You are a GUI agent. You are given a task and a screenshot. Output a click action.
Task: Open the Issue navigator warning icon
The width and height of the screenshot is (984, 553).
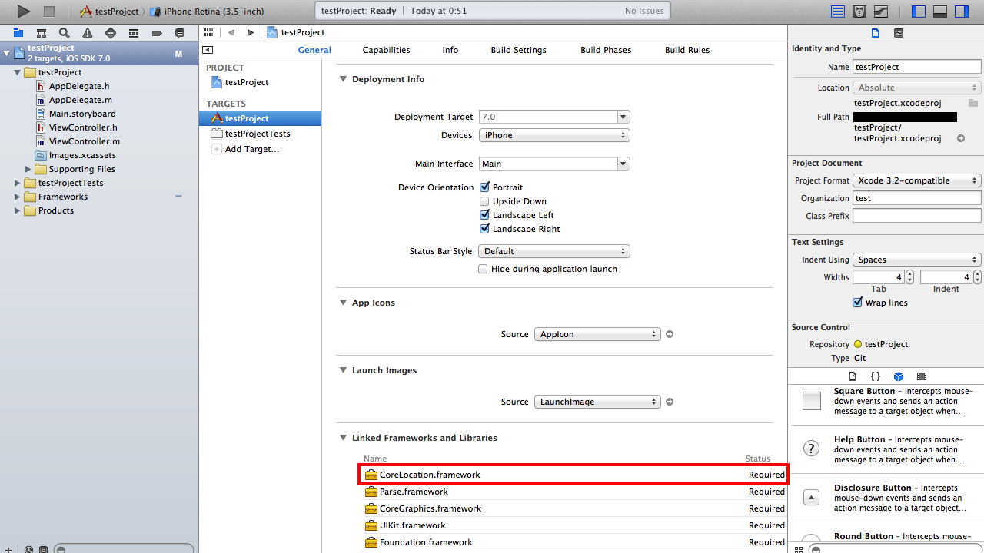pyautogui.click(x=88, y=33)
